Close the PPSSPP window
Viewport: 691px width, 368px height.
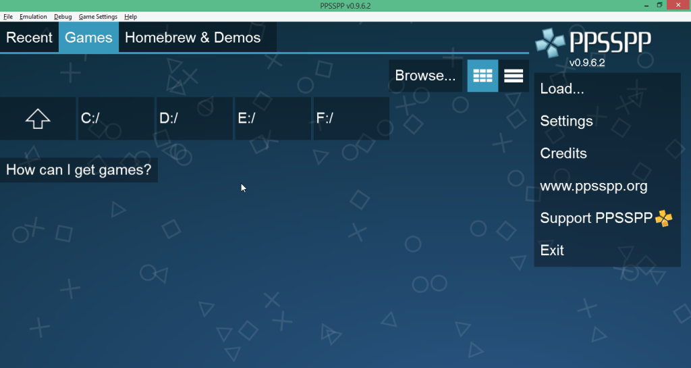679,5
